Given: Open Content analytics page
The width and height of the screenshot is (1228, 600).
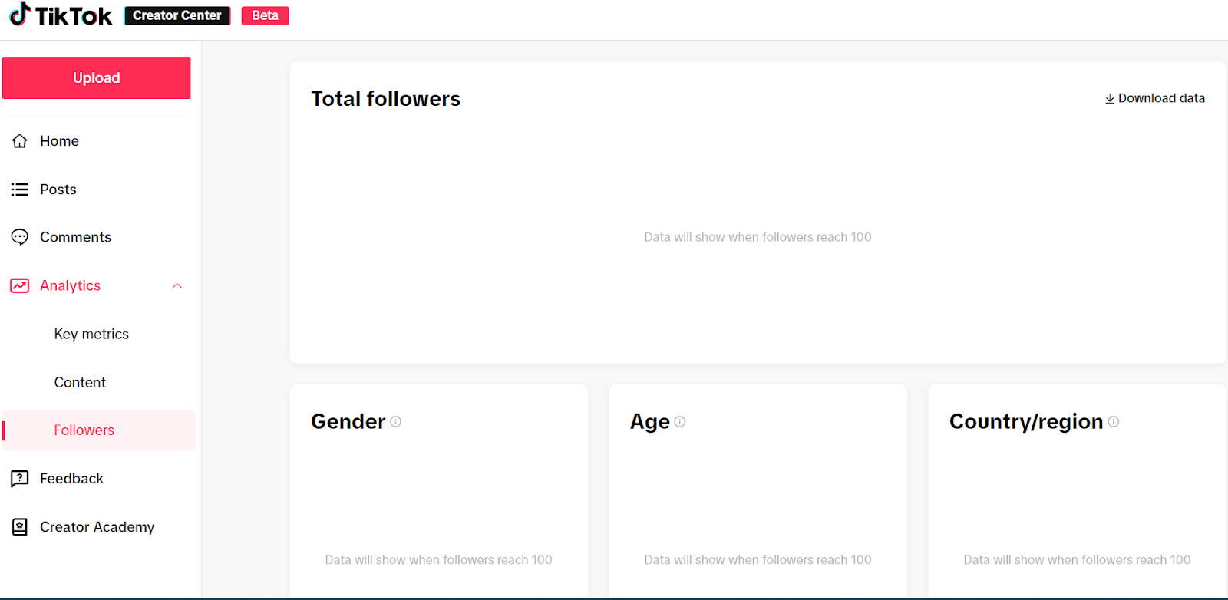Looking at the screenshot, I should (80, 382).
